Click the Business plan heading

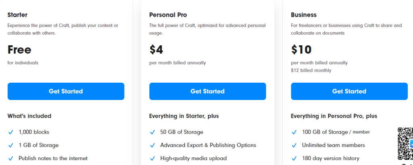tap(304, 15)
